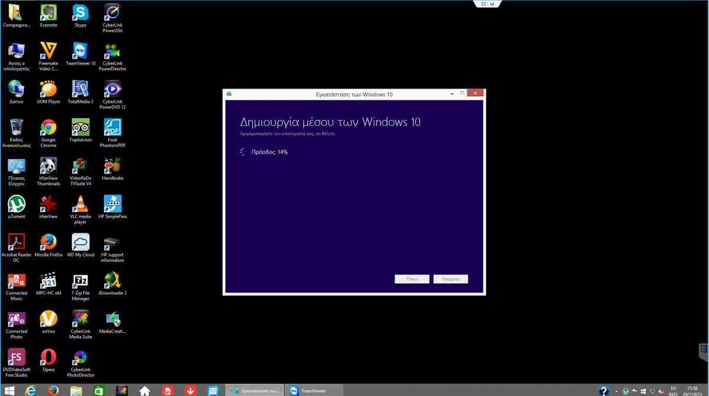Screen dimensions: 709x396
Task: Open TeamViewer 10 desktop shortcut
Action: pyautogui.click(x=80, y=54)
